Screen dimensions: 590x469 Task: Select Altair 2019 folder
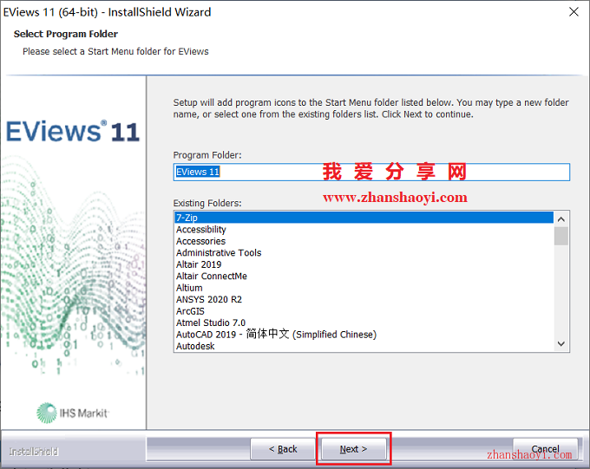364,264
